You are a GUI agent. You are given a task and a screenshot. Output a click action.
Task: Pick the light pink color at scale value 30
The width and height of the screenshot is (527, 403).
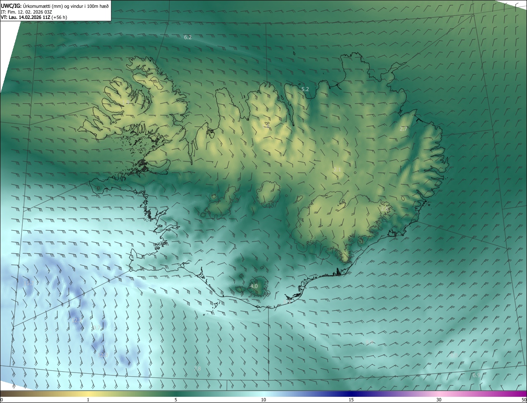439,394
